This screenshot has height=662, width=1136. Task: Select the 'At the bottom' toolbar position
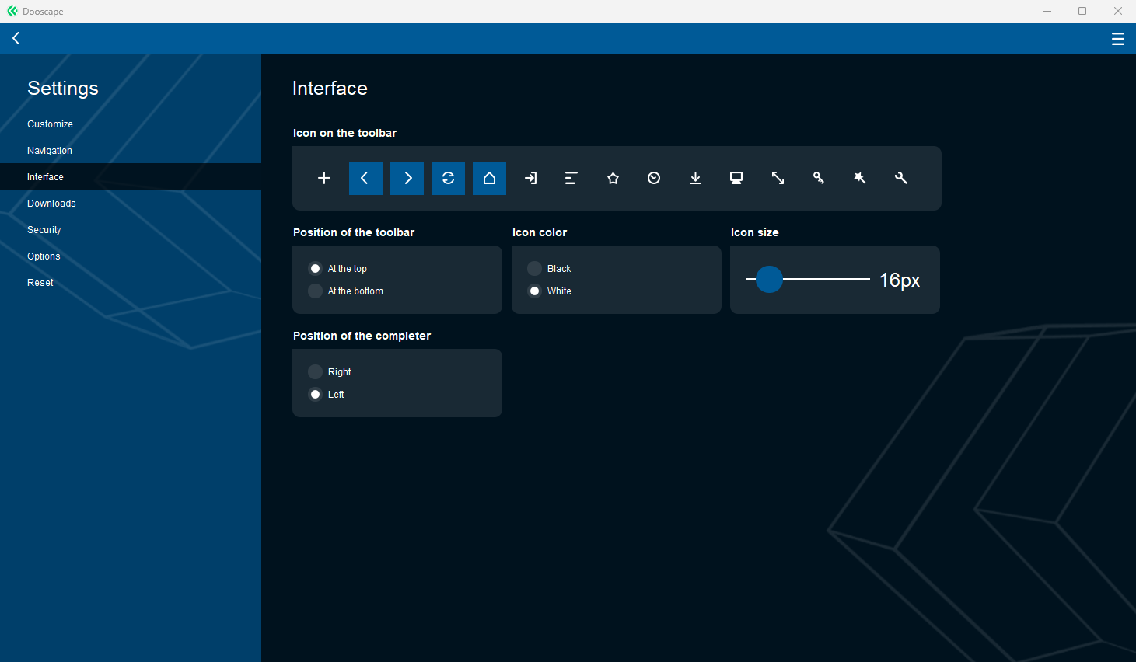pyautogui.click(x=315, y=291)
